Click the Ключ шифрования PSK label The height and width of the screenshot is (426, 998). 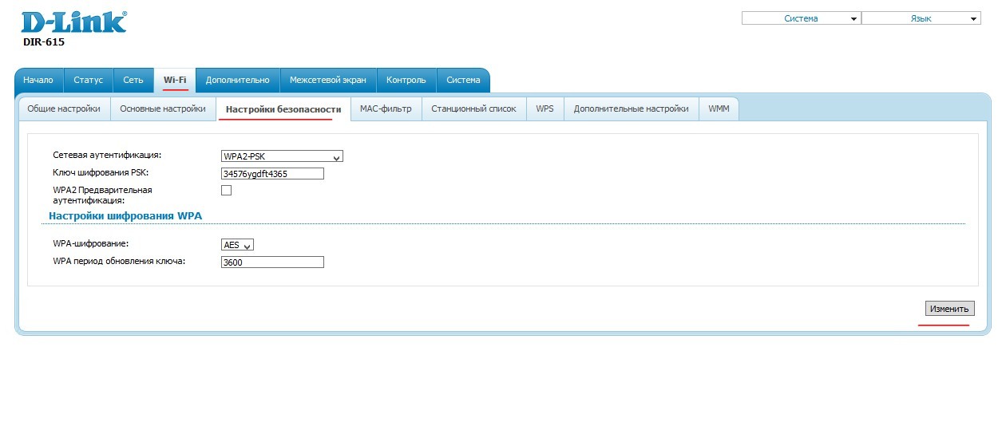(101, 172)
